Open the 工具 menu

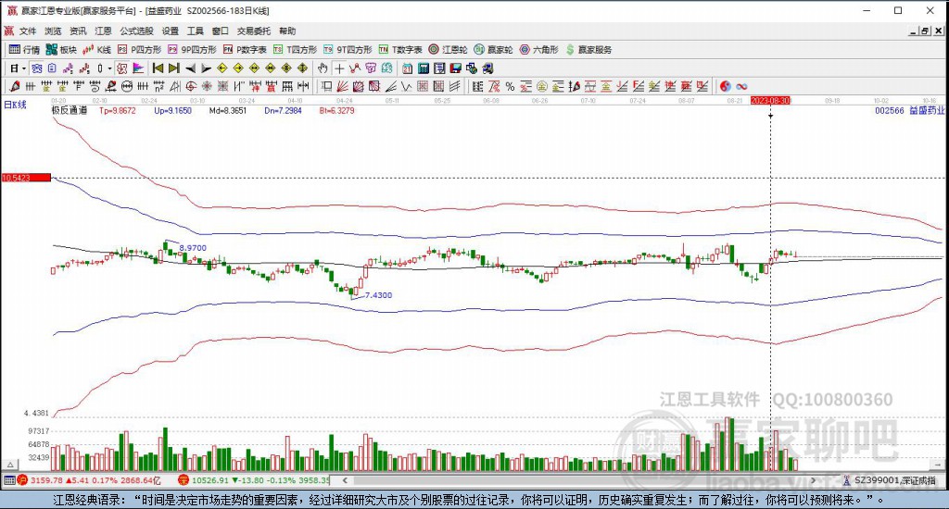coord(195,31)
